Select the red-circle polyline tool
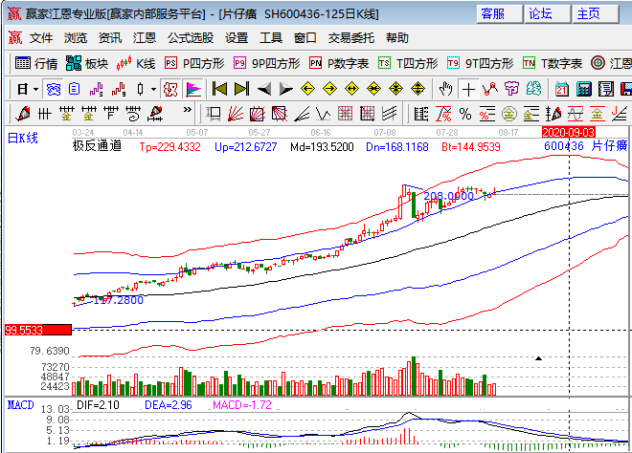The image size is (632, 453). pos(490,89)
